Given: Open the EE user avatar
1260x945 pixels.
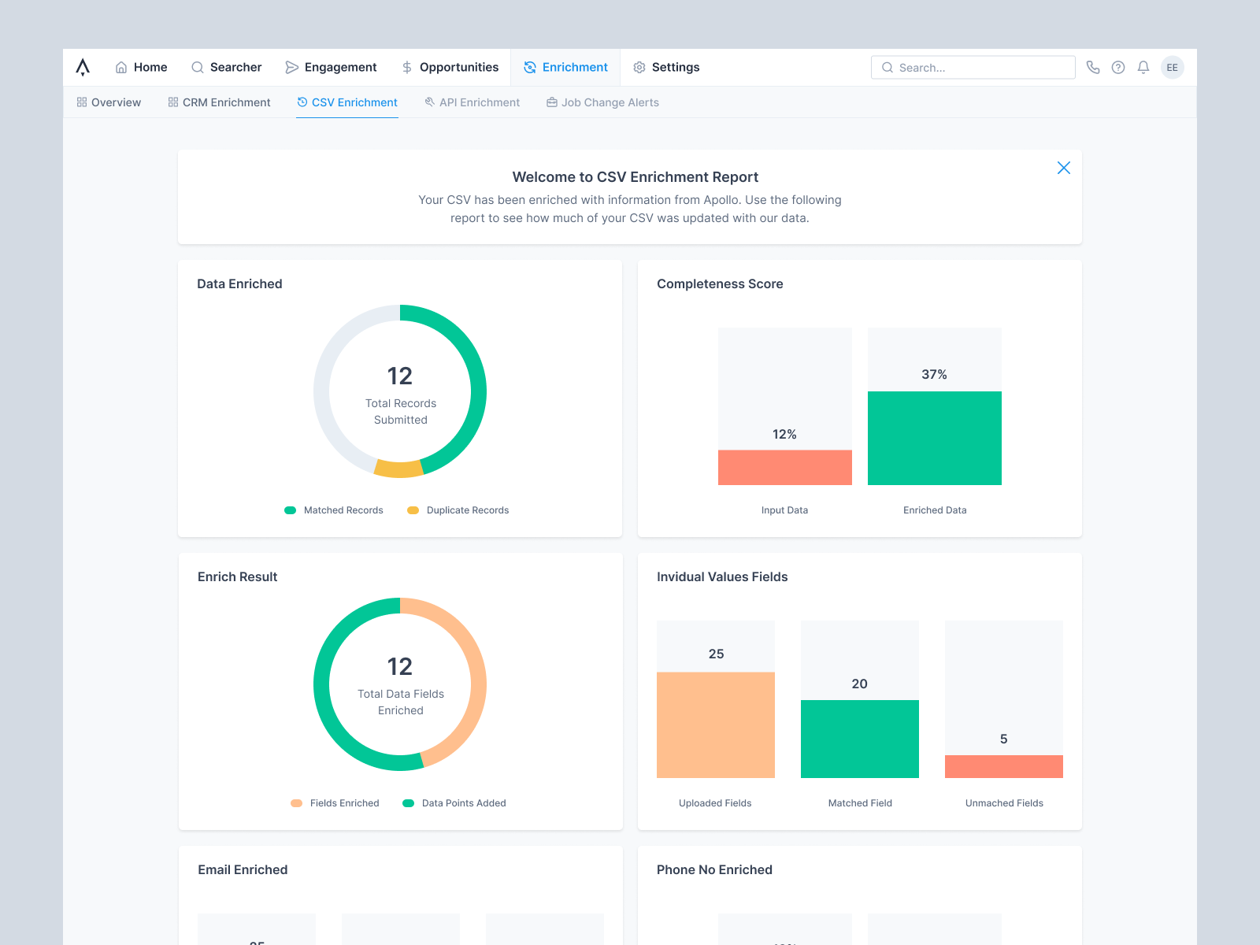Looking at the screenshot, I should tap(1172, 67).
